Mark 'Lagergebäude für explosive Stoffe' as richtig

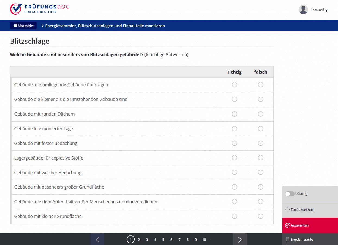[235, 158]
